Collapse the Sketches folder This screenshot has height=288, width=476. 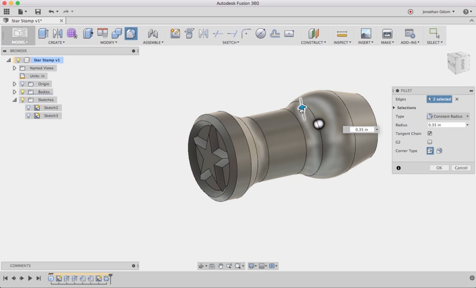(x=14, y=99)
